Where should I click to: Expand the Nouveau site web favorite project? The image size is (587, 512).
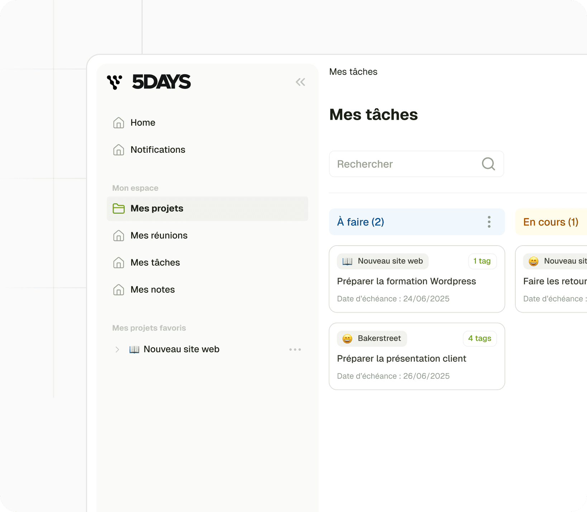117,349
